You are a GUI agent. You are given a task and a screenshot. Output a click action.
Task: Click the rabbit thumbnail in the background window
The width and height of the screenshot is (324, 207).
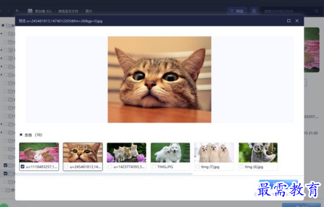coord(312,50)
